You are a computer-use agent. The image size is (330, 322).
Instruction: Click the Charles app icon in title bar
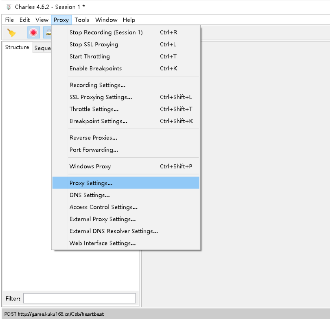pyautogui.click(x=9, y=7)
